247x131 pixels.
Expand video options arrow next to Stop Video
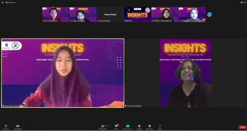[23, 126]
